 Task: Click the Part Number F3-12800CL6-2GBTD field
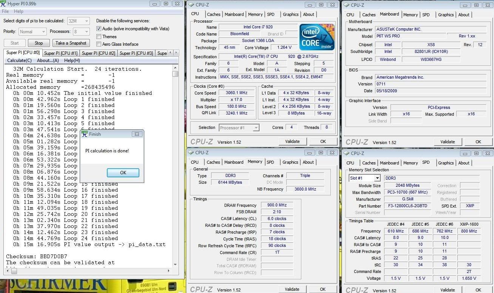point(407,206)
